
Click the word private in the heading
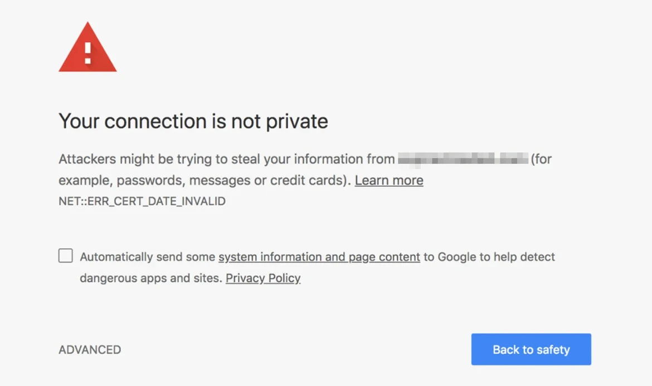pyautogui.click(x=296, y=121)
